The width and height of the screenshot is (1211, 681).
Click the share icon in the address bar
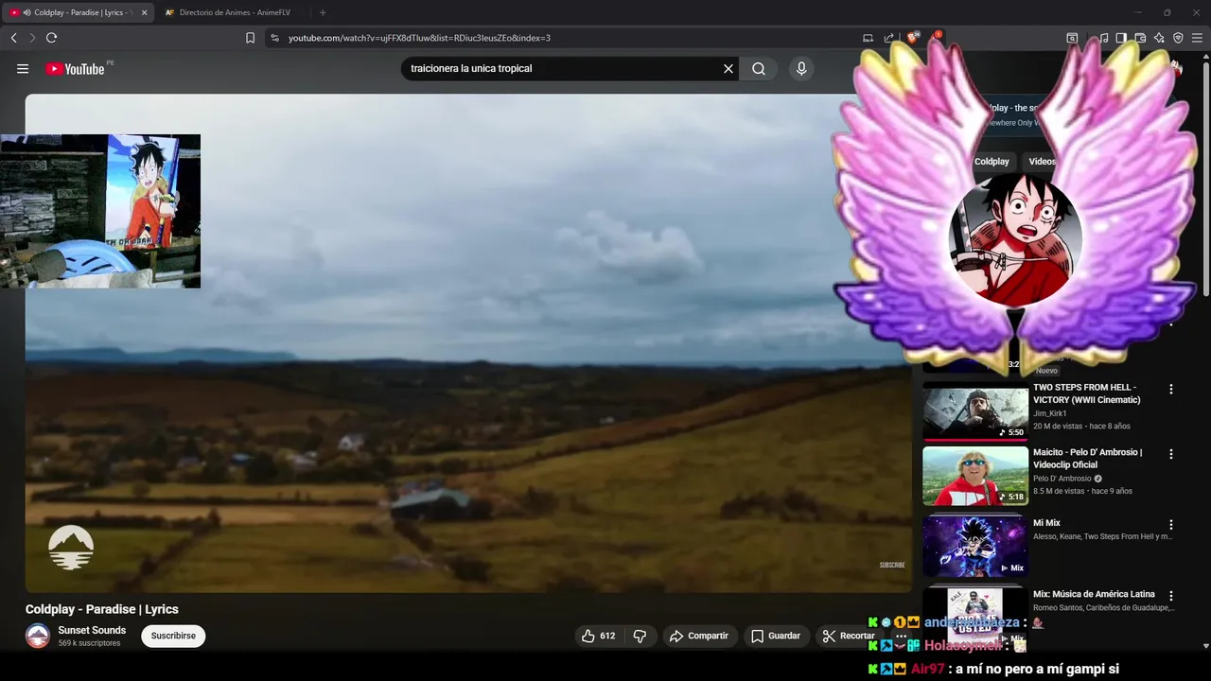click(x=889, y=38)
